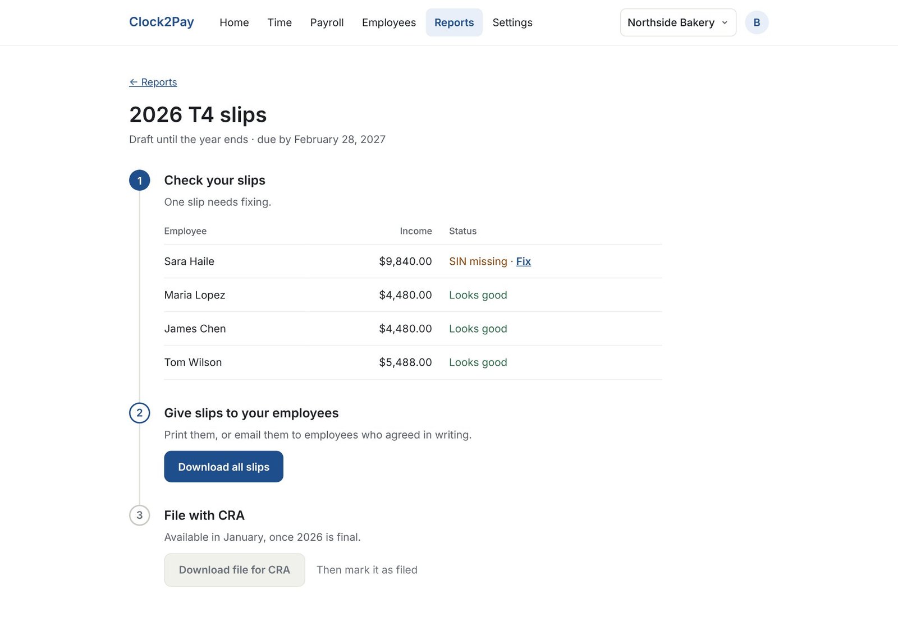Click the File with CRA heading
The width and height of the screenshot is (898, 631).
pyautogui.click(x=204, y=515)
